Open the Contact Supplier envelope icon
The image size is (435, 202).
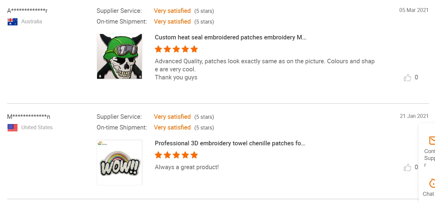pyautogui.click(x=432, y=140)
